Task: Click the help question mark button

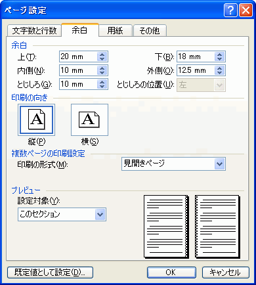Action: pos(230,10)
